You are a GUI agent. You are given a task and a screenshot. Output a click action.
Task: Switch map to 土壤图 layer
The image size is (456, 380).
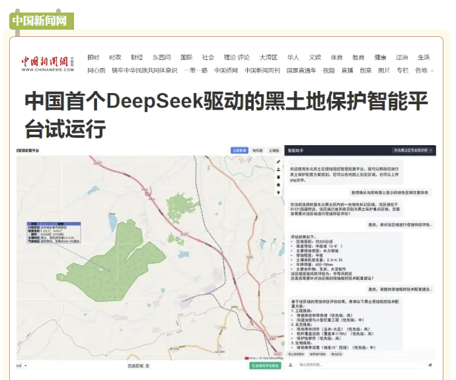[274, 150]
